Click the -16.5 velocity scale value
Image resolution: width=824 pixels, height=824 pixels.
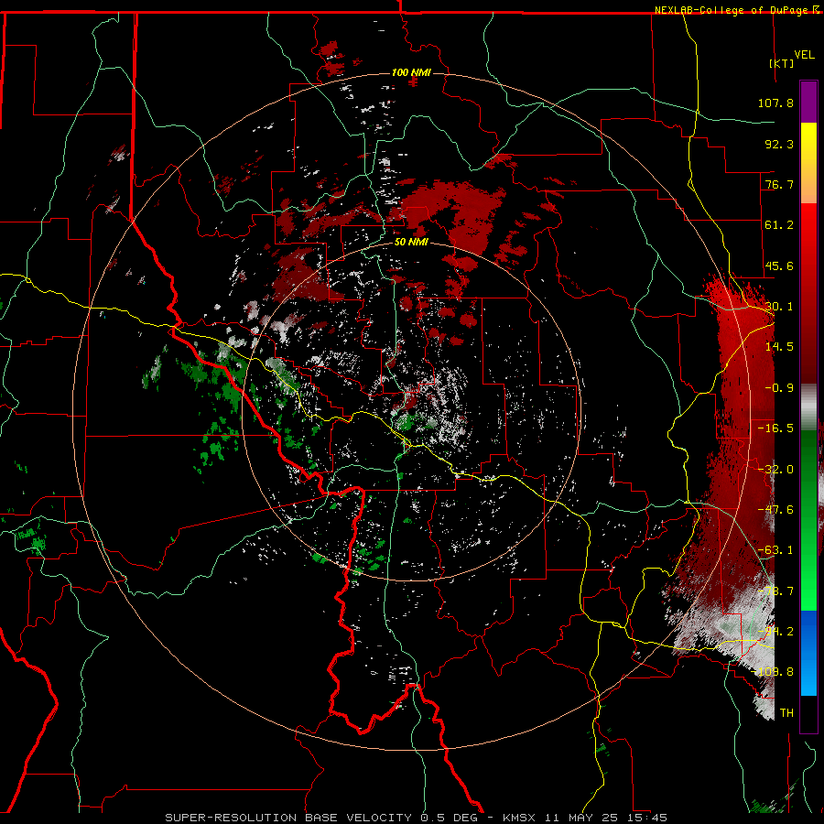pyautogui.click(x=775, y=428)
